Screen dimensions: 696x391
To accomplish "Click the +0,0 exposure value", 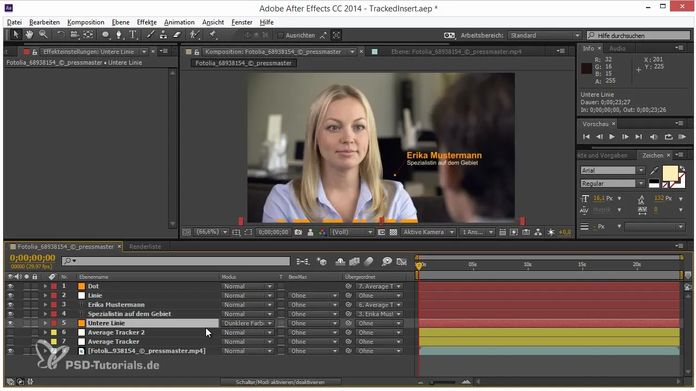I will coord(565,232).
